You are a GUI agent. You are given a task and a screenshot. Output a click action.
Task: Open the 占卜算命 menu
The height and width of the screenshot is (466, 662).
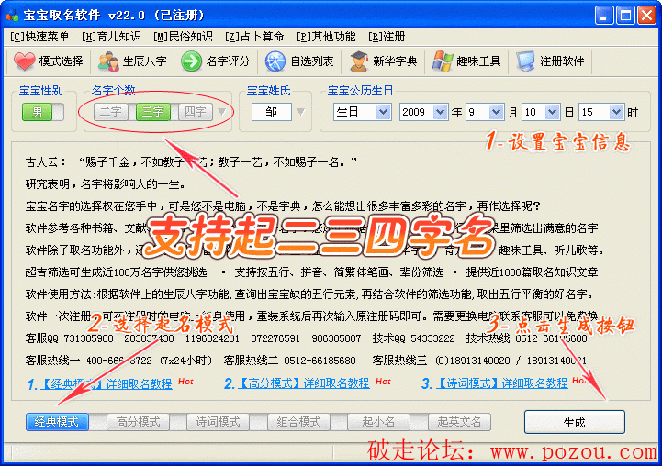(x=255, y=37)
